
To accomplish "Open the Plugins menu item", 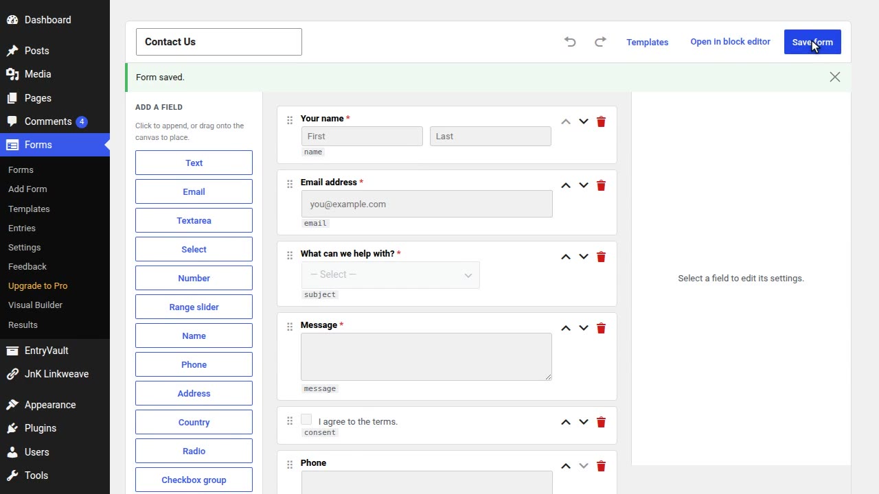I will tap(55, 428).
